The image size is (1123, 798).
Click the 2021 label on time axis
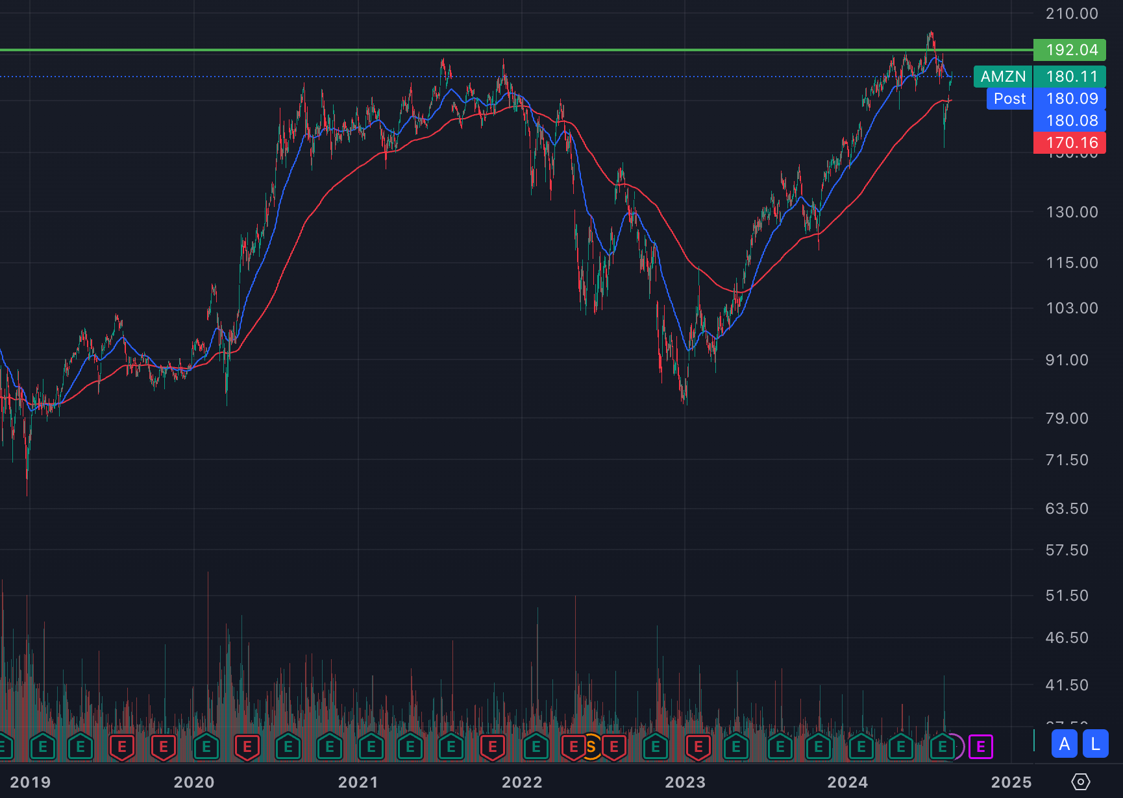coord(358,782)
